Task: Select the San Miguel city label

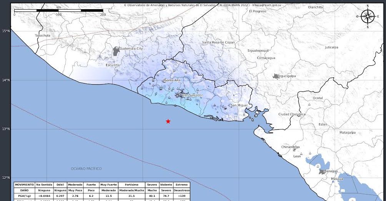Action: 239,105
